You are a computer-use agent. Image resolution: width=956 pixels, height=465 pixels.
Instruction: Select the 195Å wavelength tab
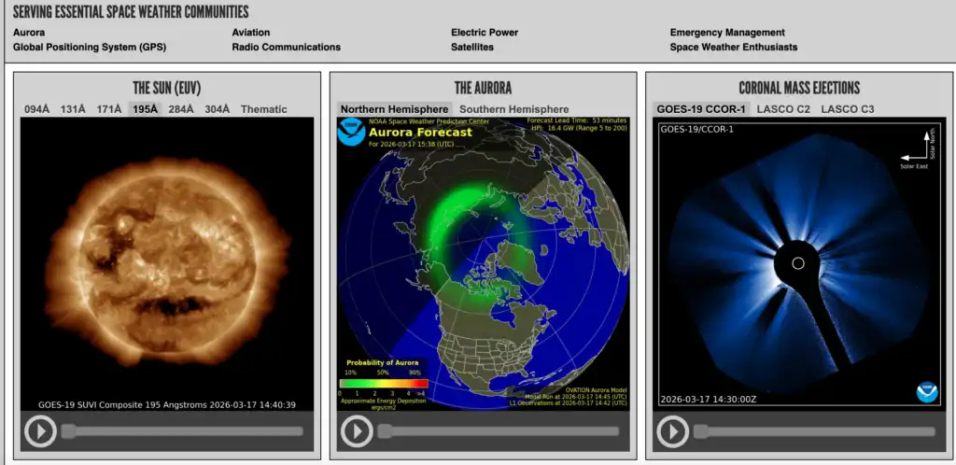coord(145,109)
